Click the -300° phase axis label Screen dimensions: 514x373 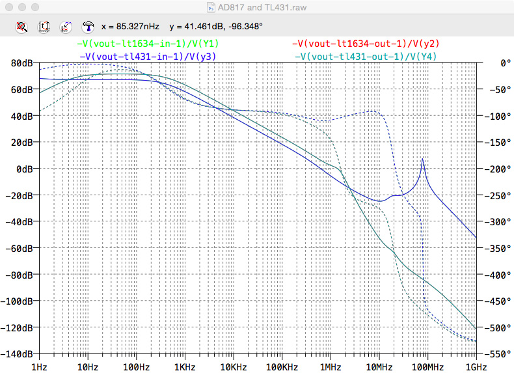click(498, 222)
